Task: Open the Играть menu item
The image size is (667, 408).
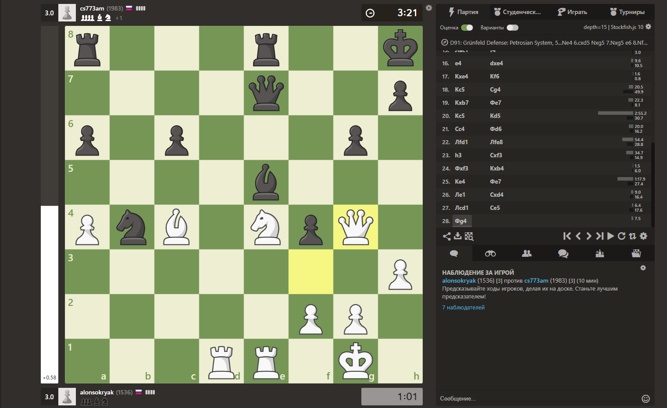Action: 573,12
